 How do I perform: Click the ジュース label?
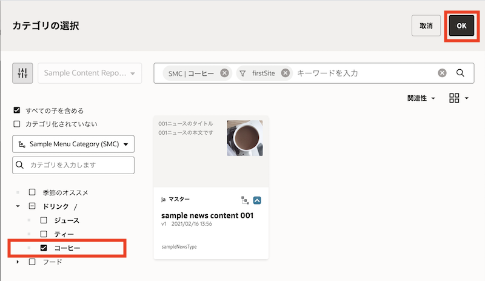click(x=67, y=220)
